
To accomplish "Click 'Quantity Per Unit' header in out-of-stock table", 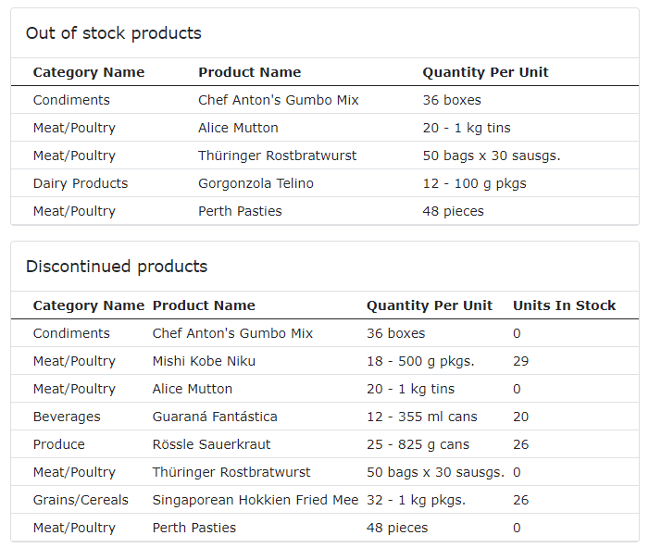I will pos(485,72).
